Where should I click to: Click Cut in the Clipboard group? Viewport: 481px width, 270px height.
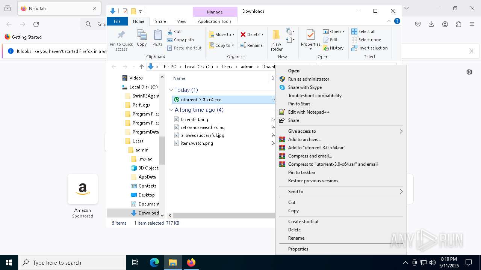pyautogui.click(x=174, y=31)
